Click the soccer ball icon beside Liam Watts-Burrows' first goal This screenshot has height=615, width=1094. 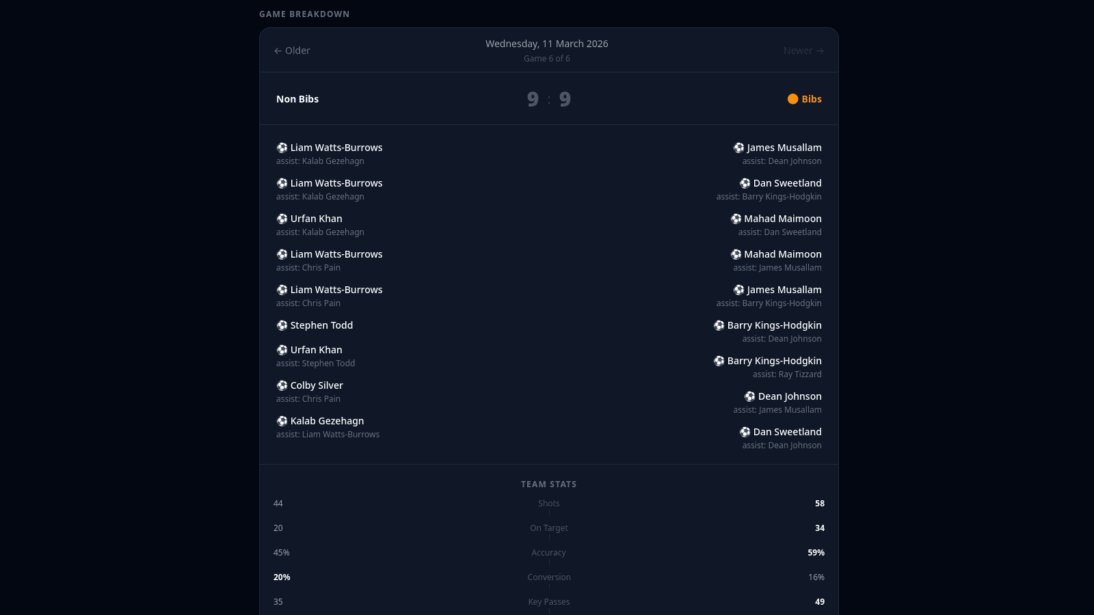point(282,148)
